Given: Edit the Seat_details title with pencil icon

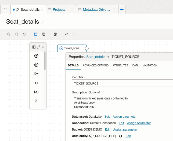Looking at the screenshot, I should pos(43,22).
